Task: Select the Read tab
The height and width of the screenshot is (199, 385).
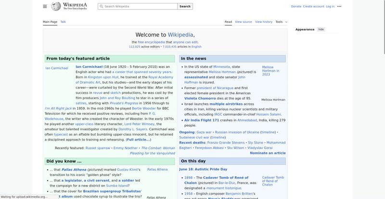Action: 228,22
